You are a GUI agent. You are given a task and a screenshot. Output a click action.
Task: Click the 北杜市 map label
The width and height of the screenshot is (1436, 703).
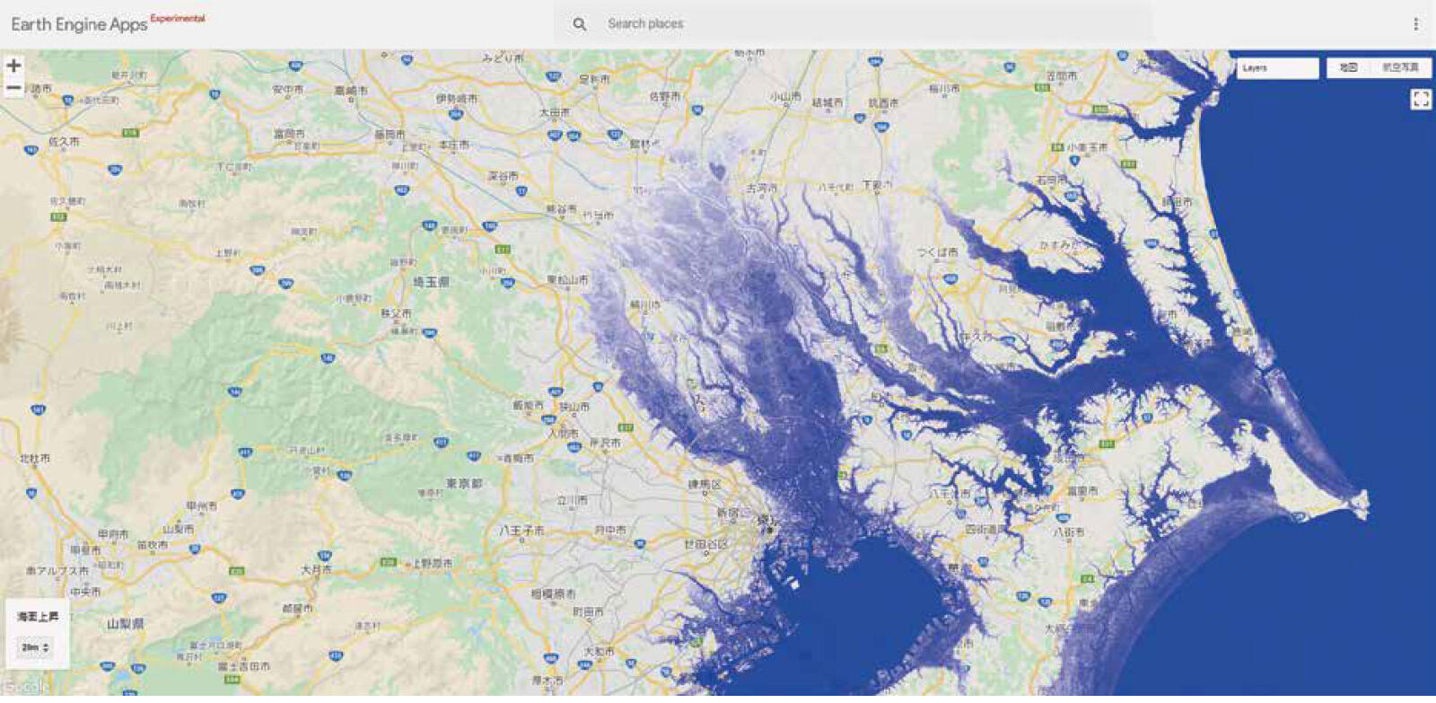(x=35, y=458)
